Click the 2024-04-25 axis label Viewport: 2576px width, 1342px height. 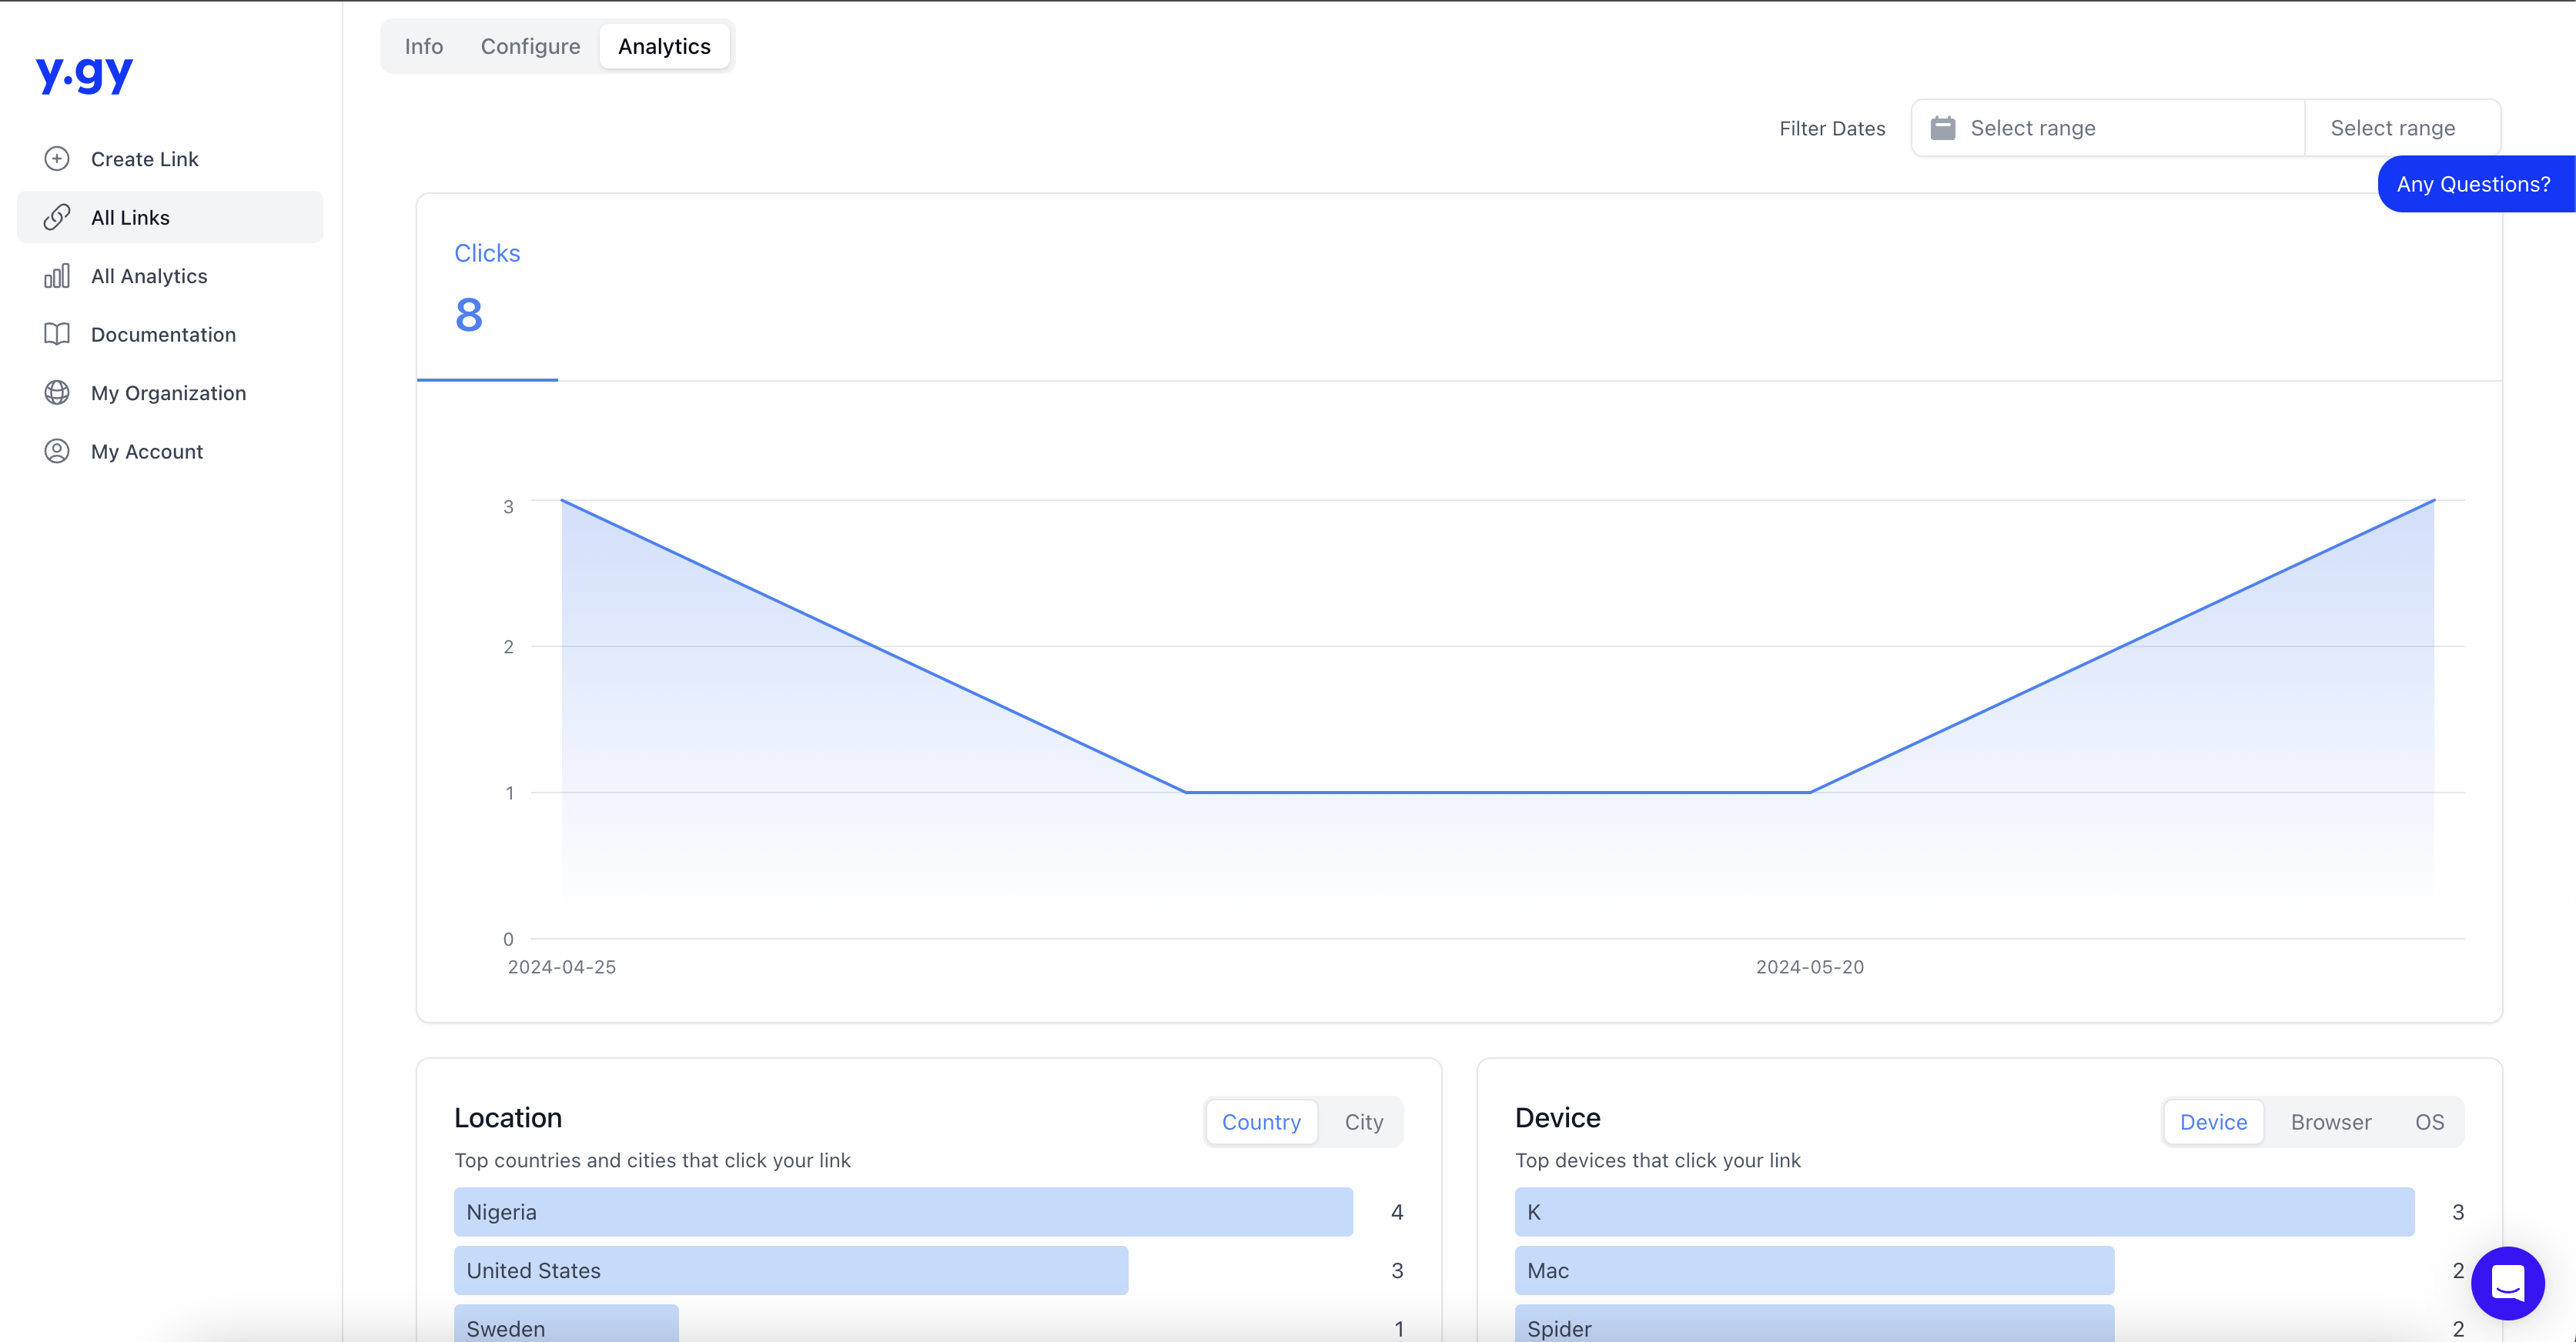(562, 967)
